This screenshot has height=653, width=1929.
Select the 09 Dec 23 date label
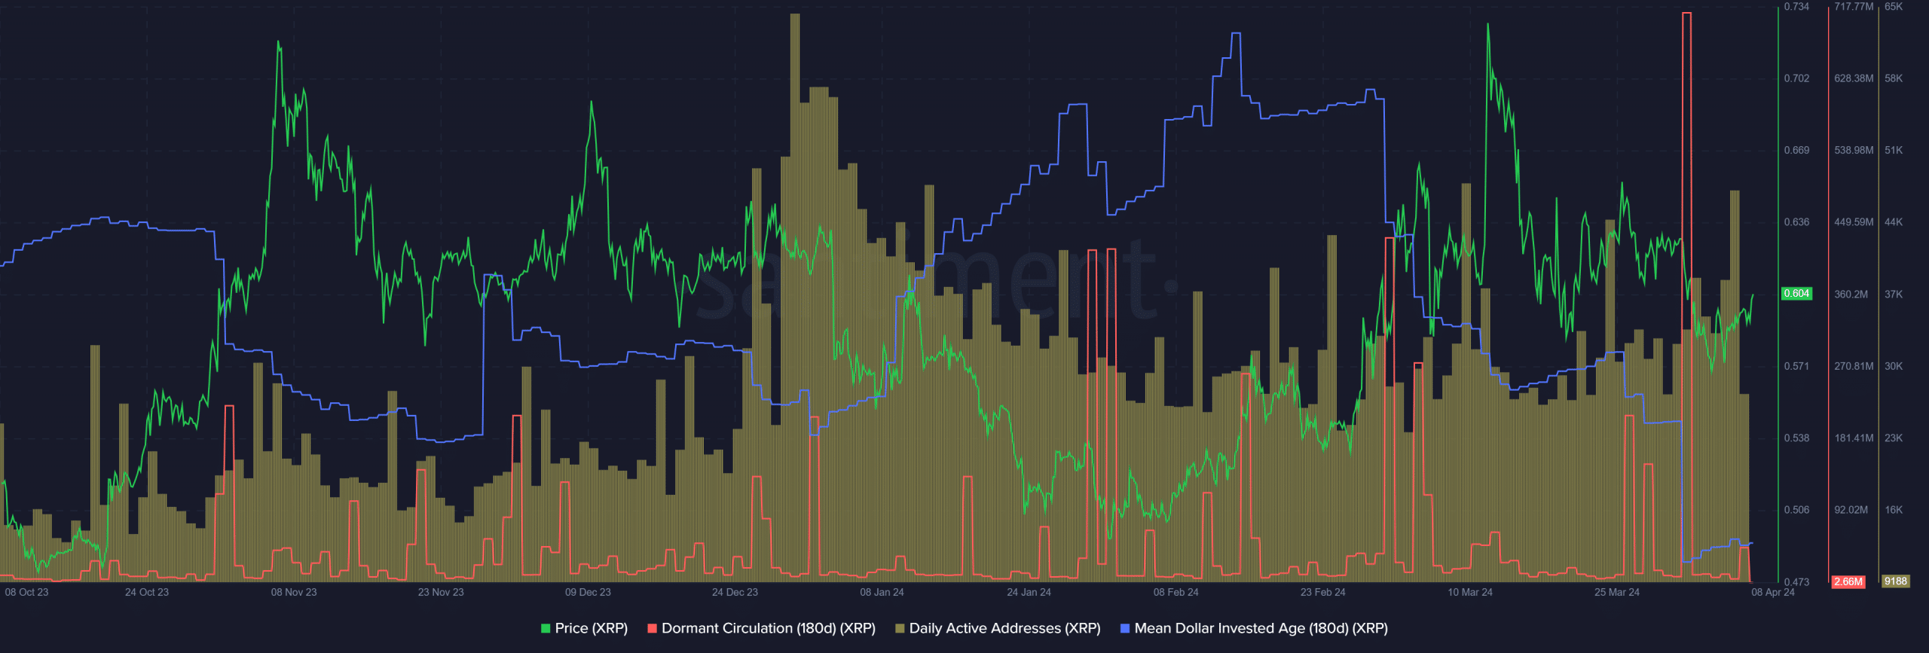click(x=588, y=592)
